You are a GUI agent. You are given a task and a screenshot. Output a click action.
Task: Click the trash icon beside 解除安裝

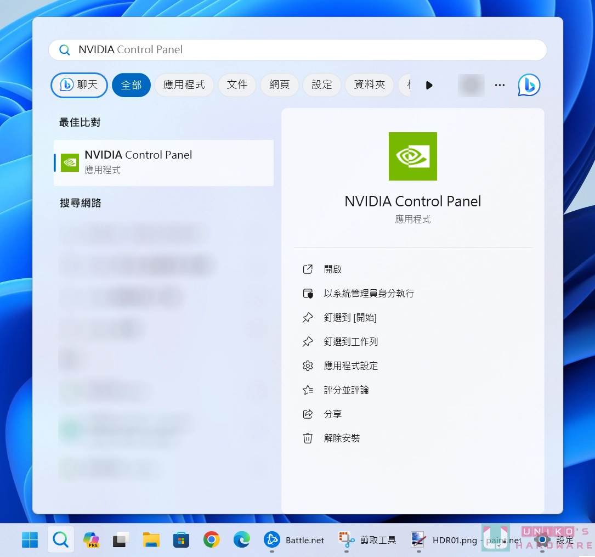pos(308,438)
